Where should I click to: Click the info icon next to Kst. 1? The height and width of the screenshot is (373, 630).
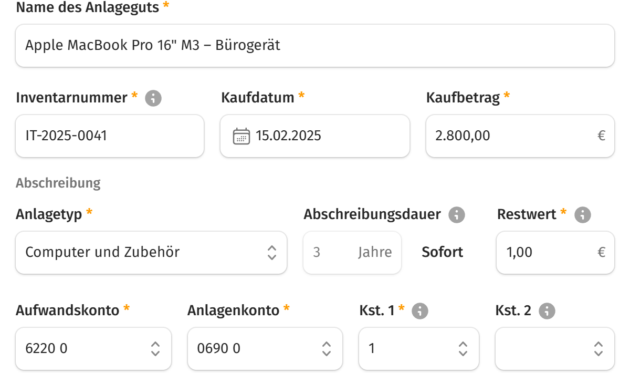click(x=421, y=310)
